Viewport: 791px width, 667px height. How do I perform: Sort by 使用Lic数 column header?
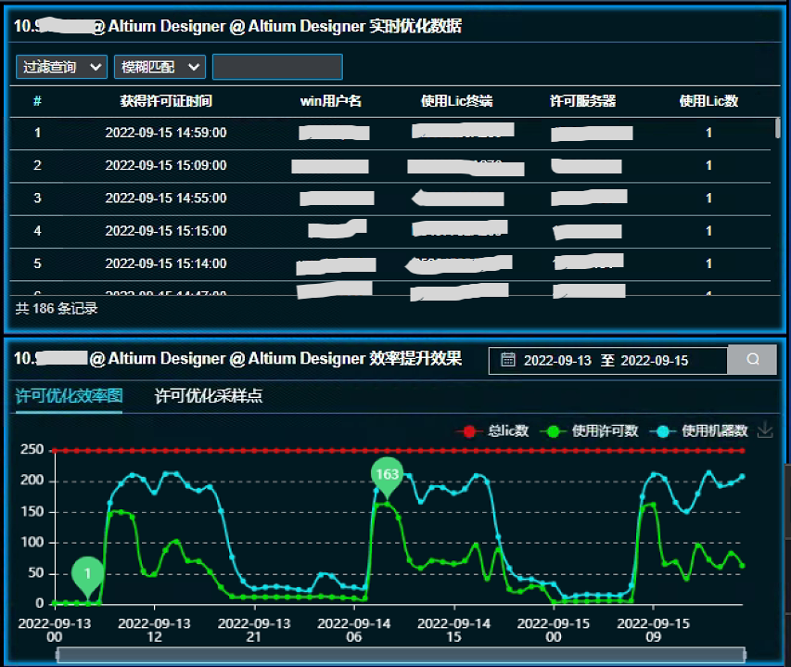point(708,101)
